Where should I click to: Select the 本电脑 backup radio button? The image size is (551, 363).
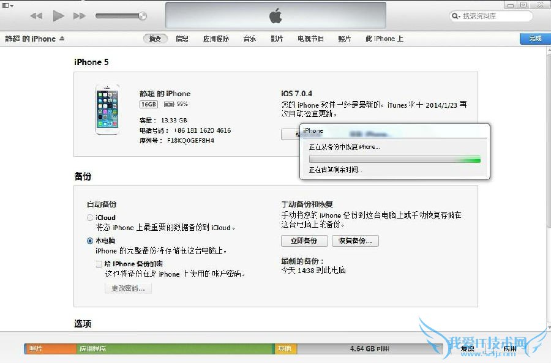[x=90, y=241]
